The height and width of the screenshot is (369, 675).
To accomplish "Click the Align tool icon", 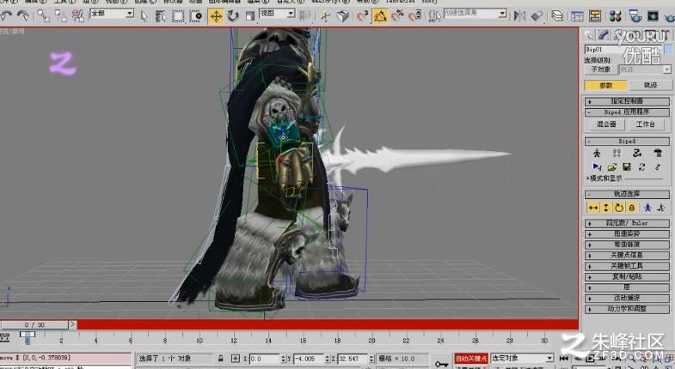I will click(x=537, y=16).
